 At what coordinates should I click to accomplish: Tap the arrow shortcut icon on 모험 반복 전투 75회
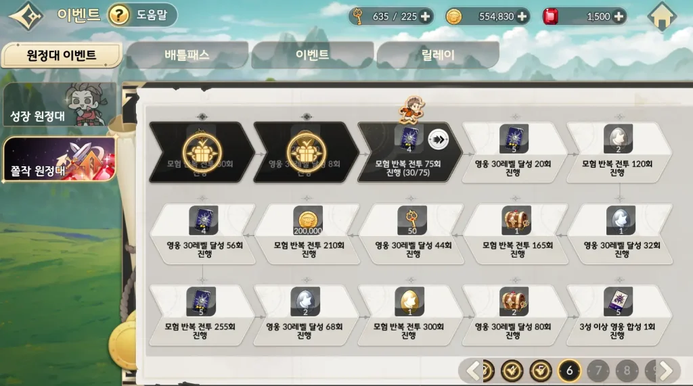tap(439, 139)
